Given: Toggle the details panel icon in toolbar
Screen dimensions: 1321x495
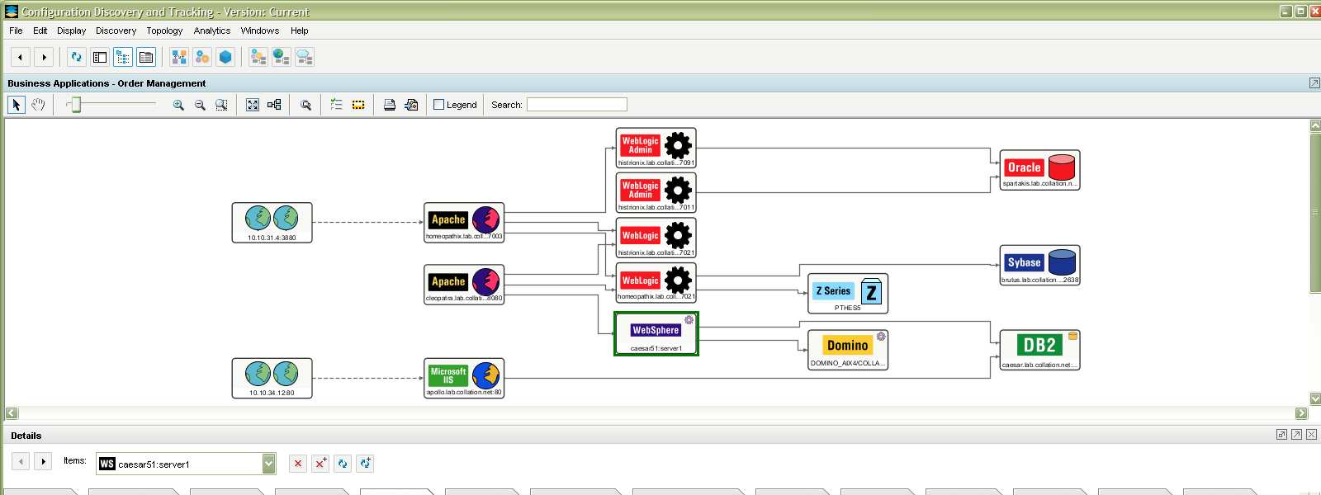Looking at the screenshot, I should point(146,57).
